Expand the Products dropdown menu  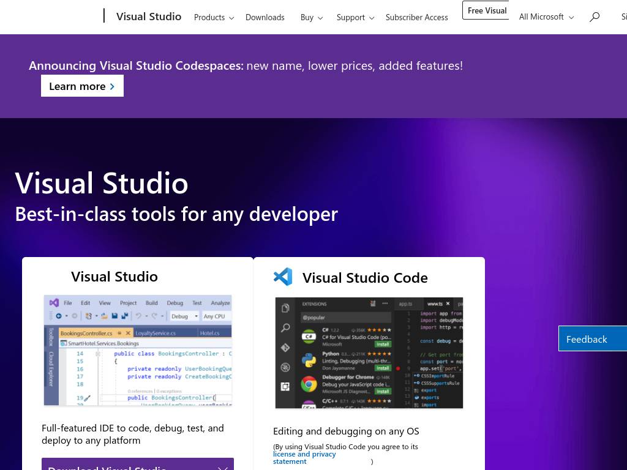[x=214, y=17]
